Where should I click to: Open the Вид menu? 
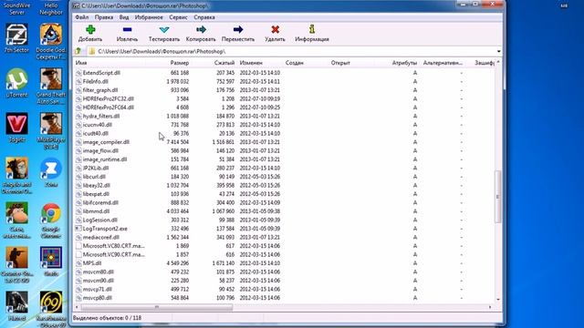pyautogui.click(x=124, y=17)
